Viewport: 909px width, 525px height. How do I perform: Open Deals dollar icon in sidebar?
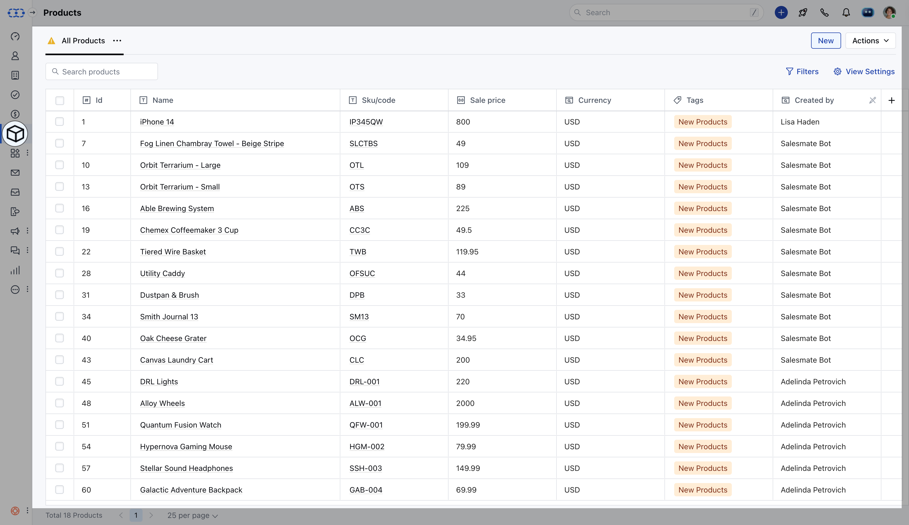[x=15, y=114]
